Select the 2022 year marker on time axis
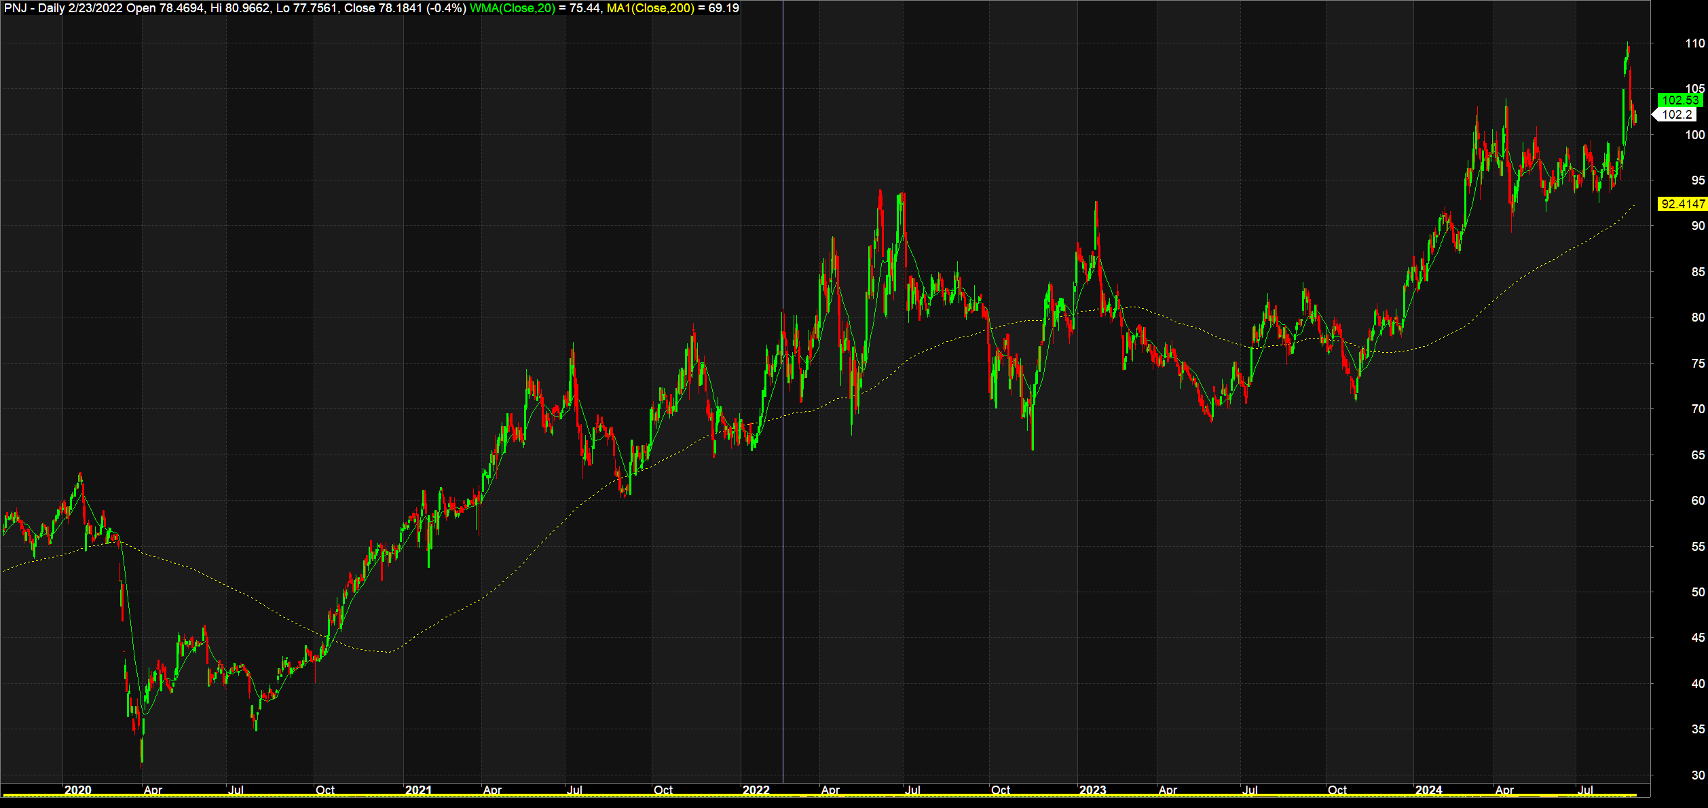Screen dimensions: 1708x808 [756, 790]
